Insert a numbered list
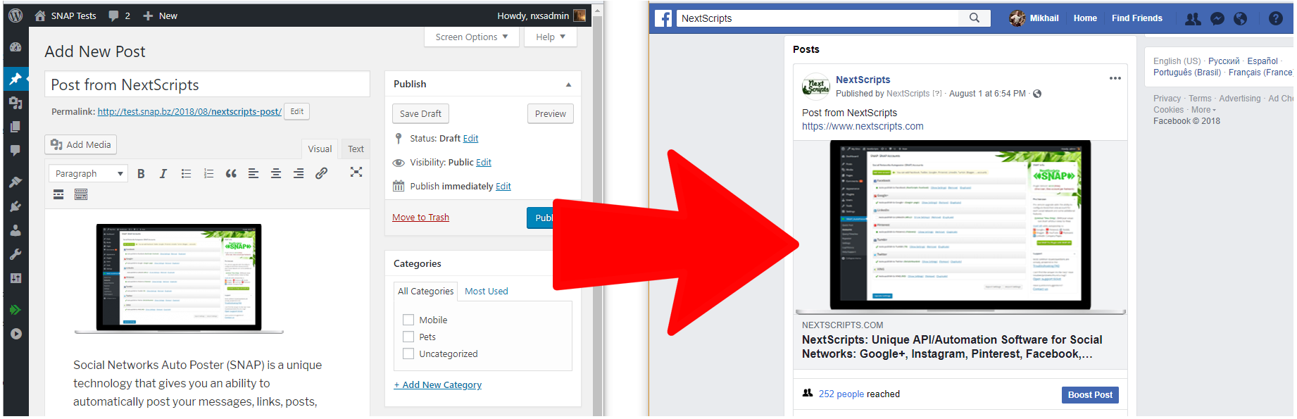Screen dimensions: 1297x419 (x=208, y=173)
